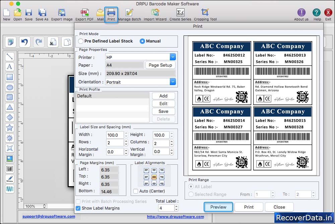The image size is (335, 224).
Task: Click the Undo arrow icon
Action: tap(24, 42)
